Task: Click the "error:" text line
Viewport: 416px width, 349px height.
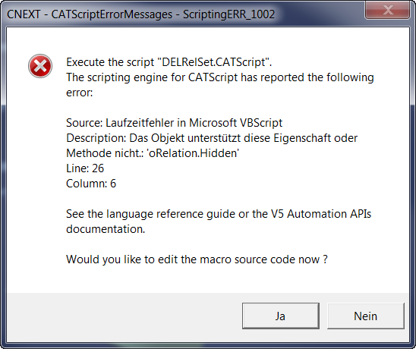Action: pyautogui.click(x=79, y=93)
